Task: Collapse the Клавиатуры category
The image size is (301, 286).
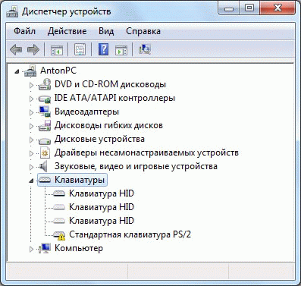Action: pos(31,181)
